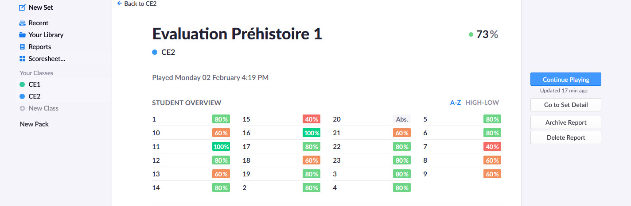Open Recent via its tray icon

(x=22, y=23)
